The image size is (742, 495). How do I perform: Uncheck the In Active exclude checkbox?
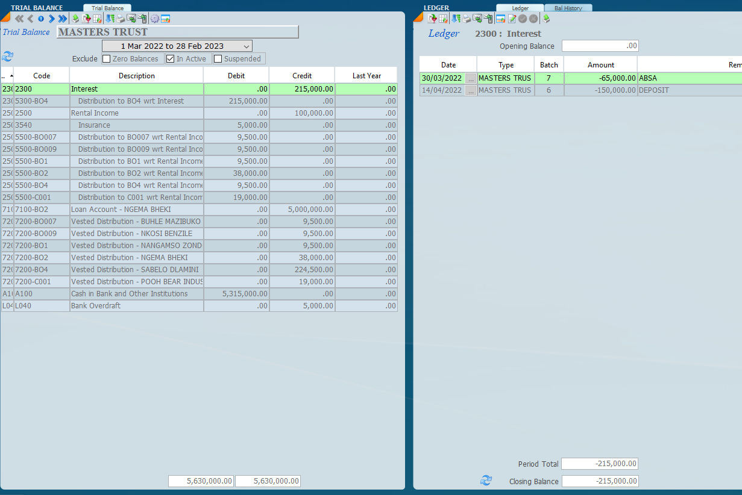click(x=171, y=59)
